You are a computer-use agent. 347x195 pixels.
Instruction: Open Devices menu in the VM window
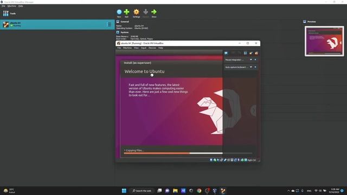tap(152, 48)
